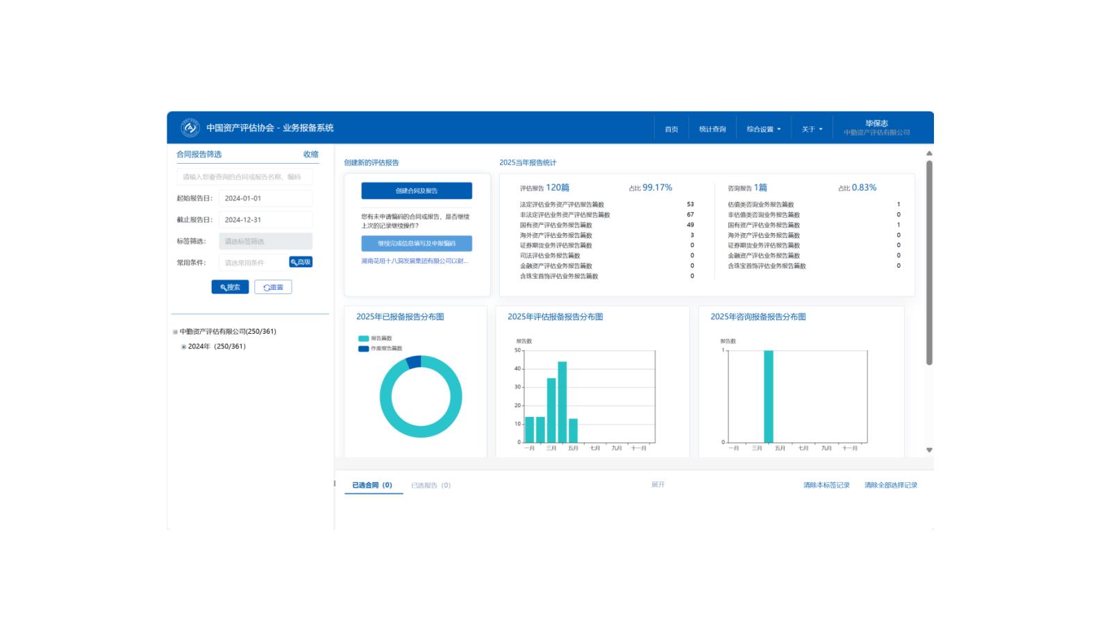Expand the 2024年 (250/361) tree node
The height and width of the screenshot is (641, 1102).
(x=183, y=347)
